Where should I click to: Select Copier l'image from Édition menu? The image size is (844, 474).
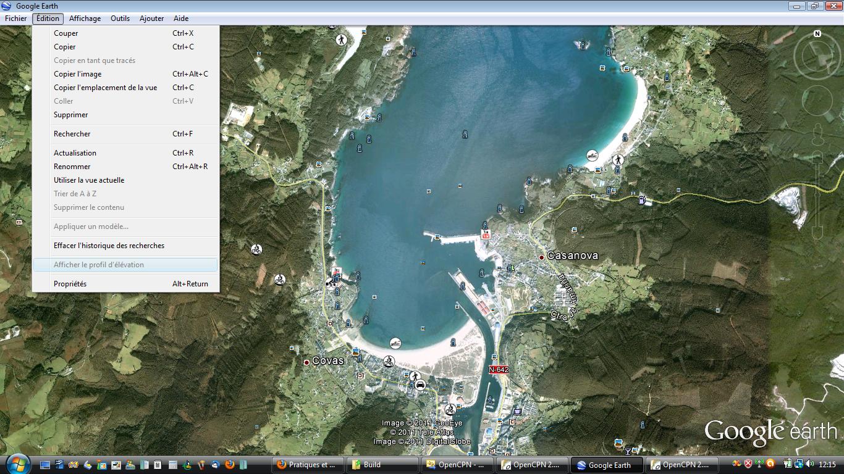tap(77, 74)
